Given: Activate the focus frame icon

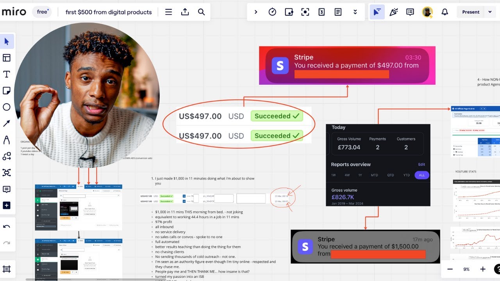Looking at the screenshot, I should pos(305,12).
